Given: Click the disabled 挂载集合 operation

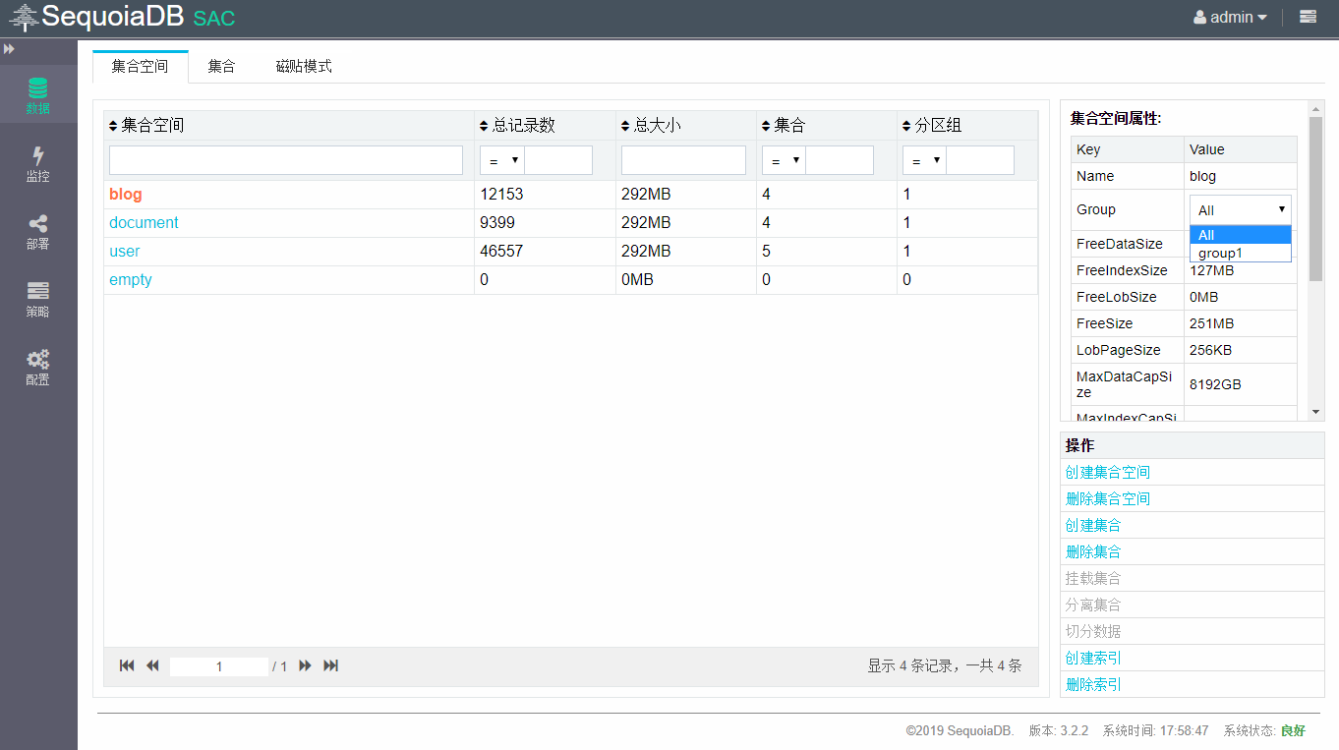Looking at the screenshot, I should point(1093,578).
